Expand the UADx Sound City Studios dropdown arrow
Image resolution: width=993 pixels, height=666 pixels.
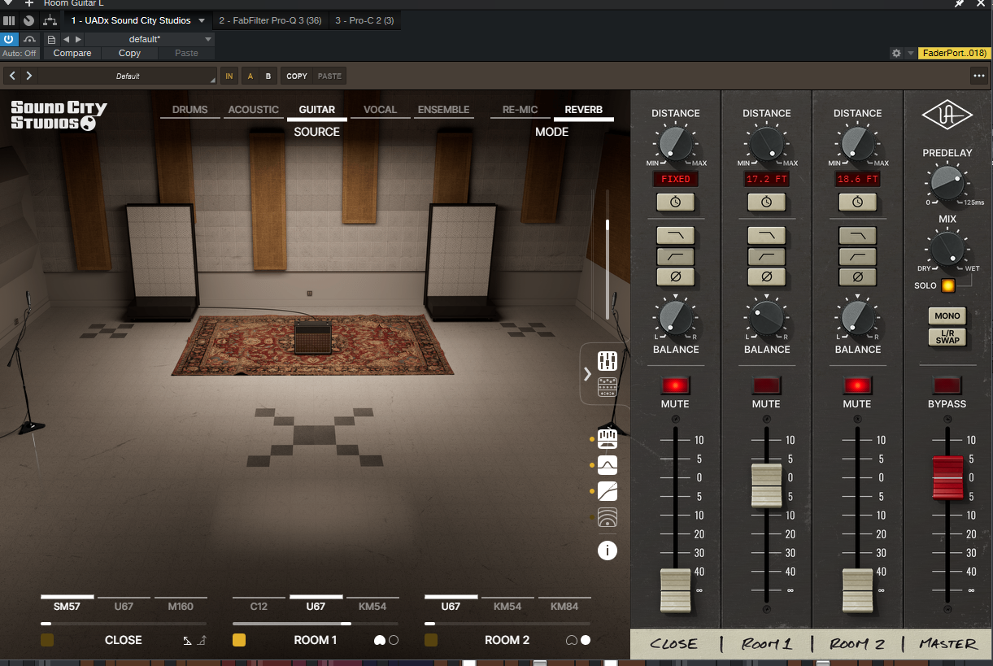click(202, 20)
